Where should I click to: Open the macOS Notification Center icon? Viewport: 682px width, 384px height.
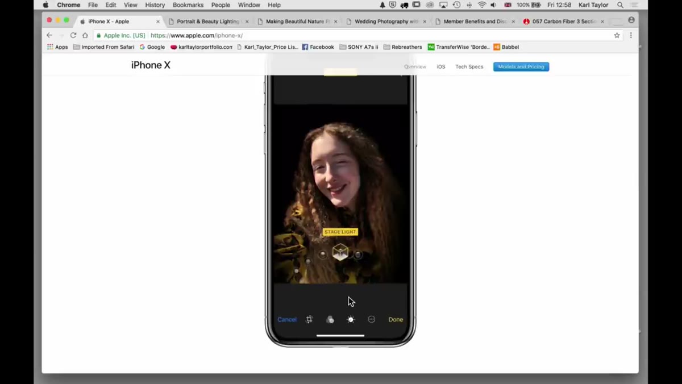[x=634, y=5]
